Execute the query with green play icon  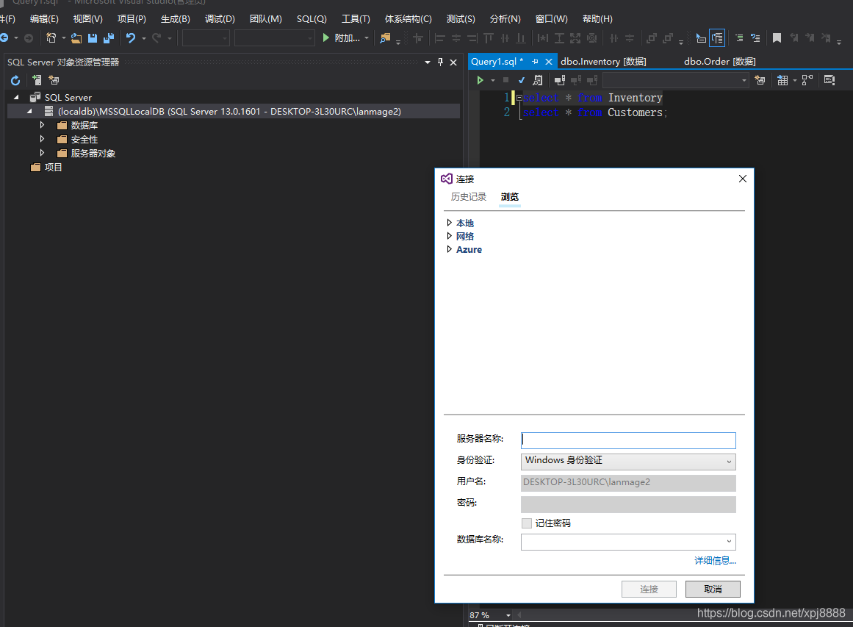[x=480, y=81]
